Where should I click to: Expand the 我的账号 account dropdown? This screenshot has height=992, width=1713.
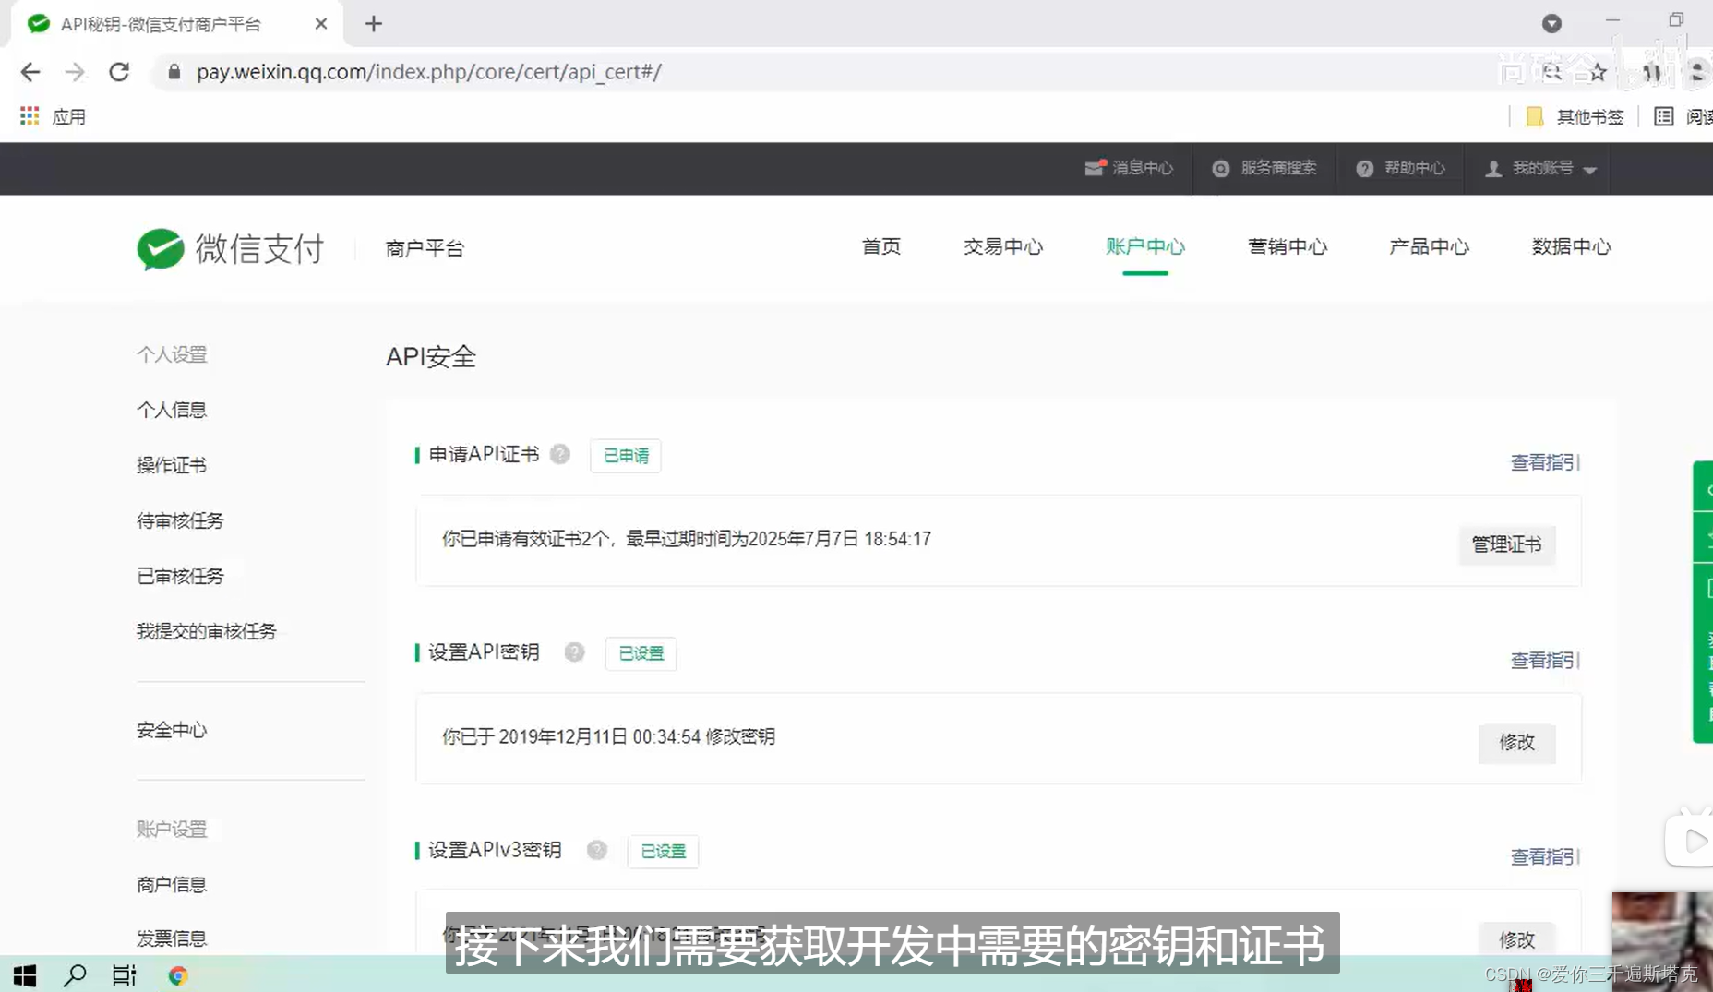tap(1539, 168)
